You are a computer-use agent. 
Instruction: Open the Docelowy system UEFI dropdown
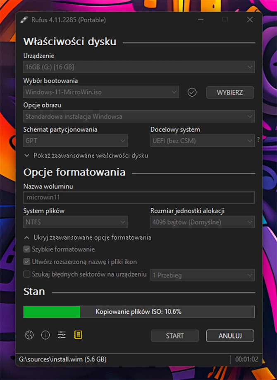point(202,141)
